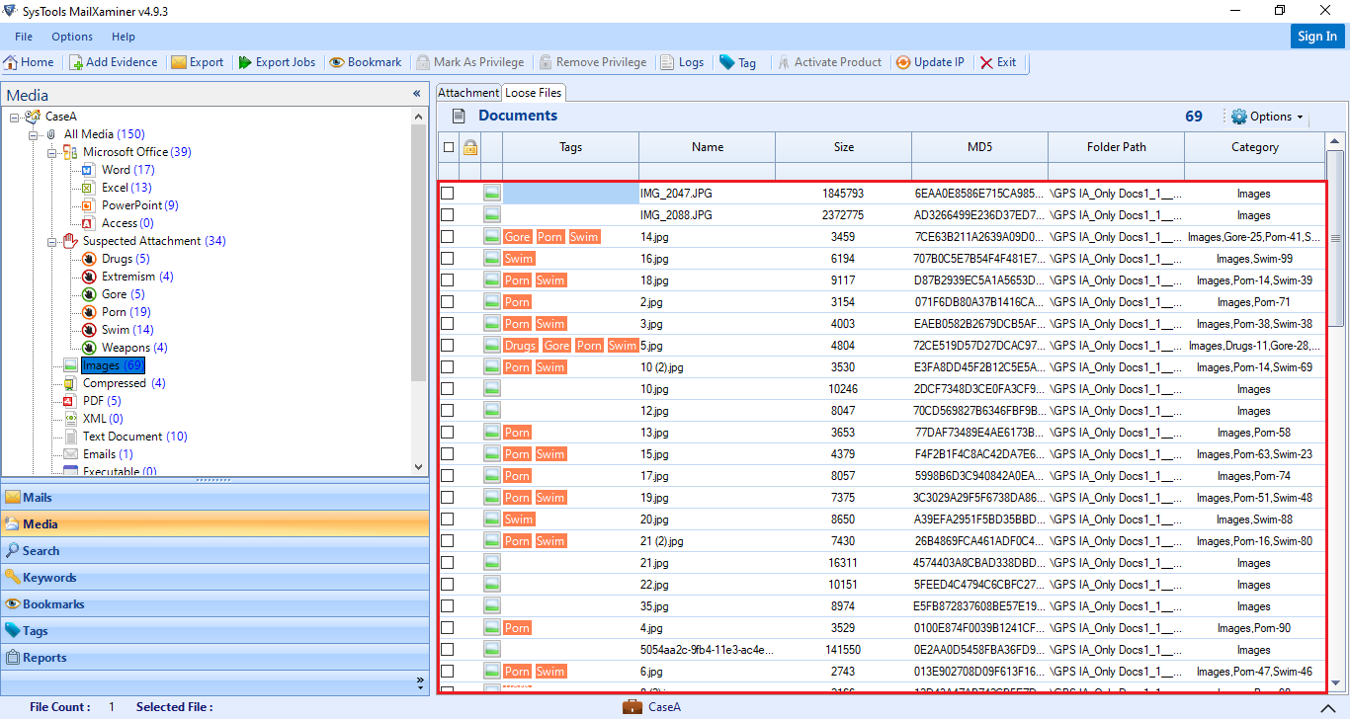Click the Export toolbar icon

[179, 62]
